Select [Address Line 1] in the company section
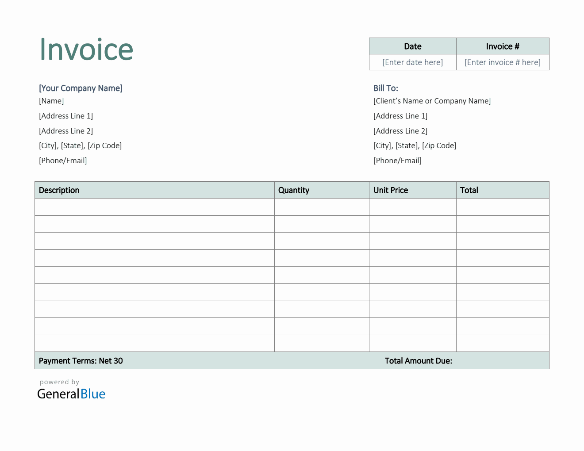 pos(65,116)
